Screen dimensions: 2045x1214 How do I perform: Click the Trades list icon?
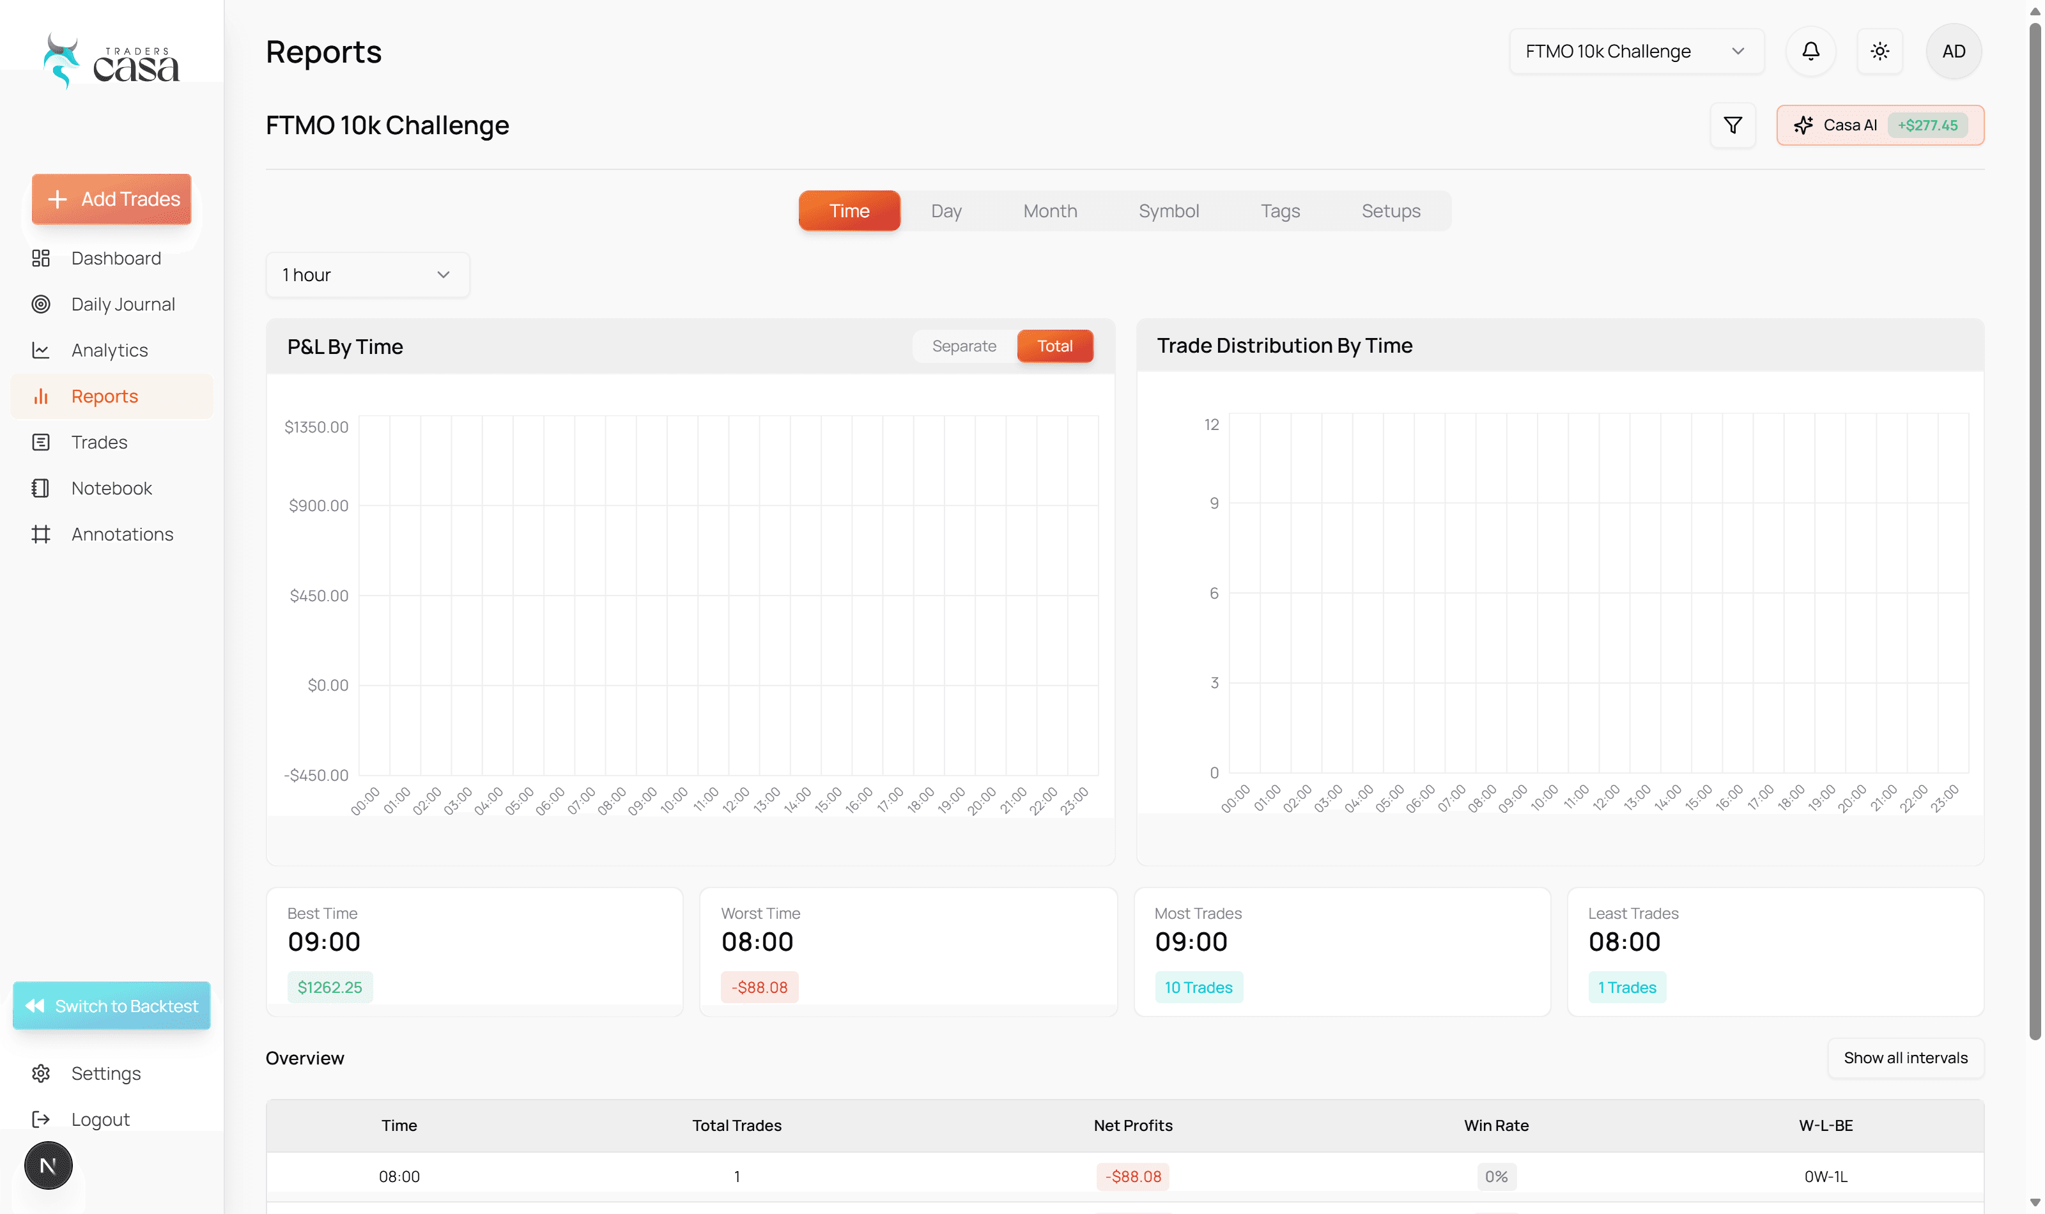41,442
